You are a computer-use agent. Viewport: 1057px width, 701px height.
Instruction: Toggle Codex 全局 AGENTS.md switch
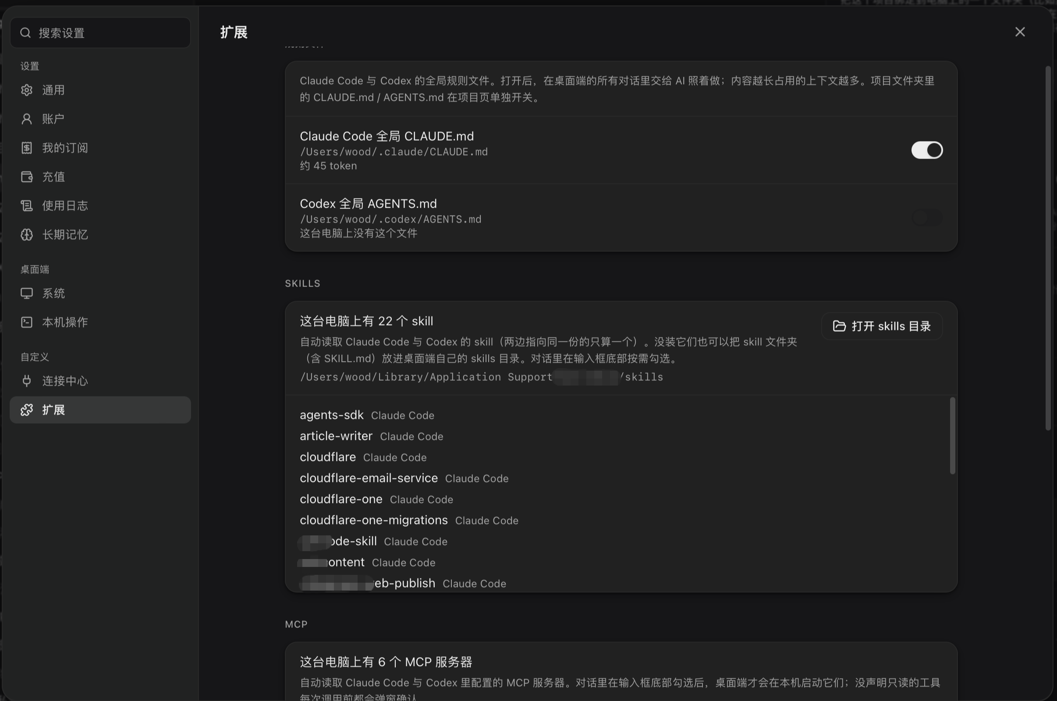pos(927,217)
